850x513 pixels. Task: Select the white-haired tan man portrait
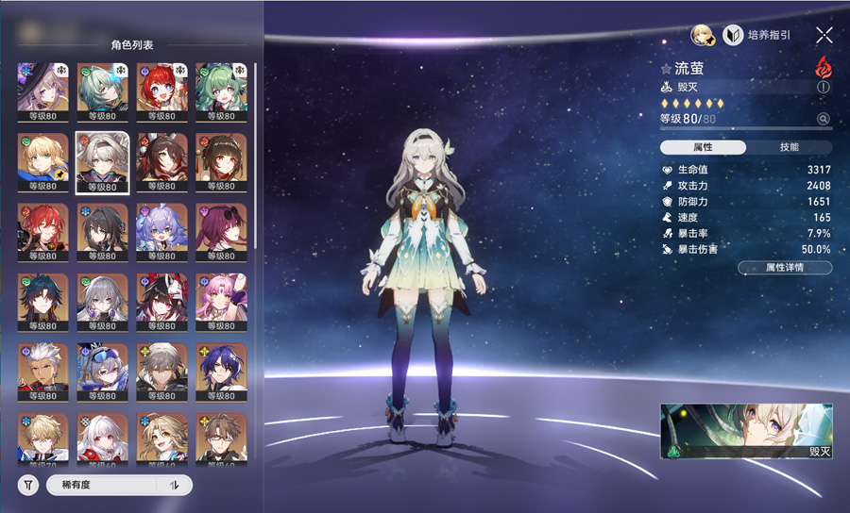pyautogui.click(x=42, y=372)
